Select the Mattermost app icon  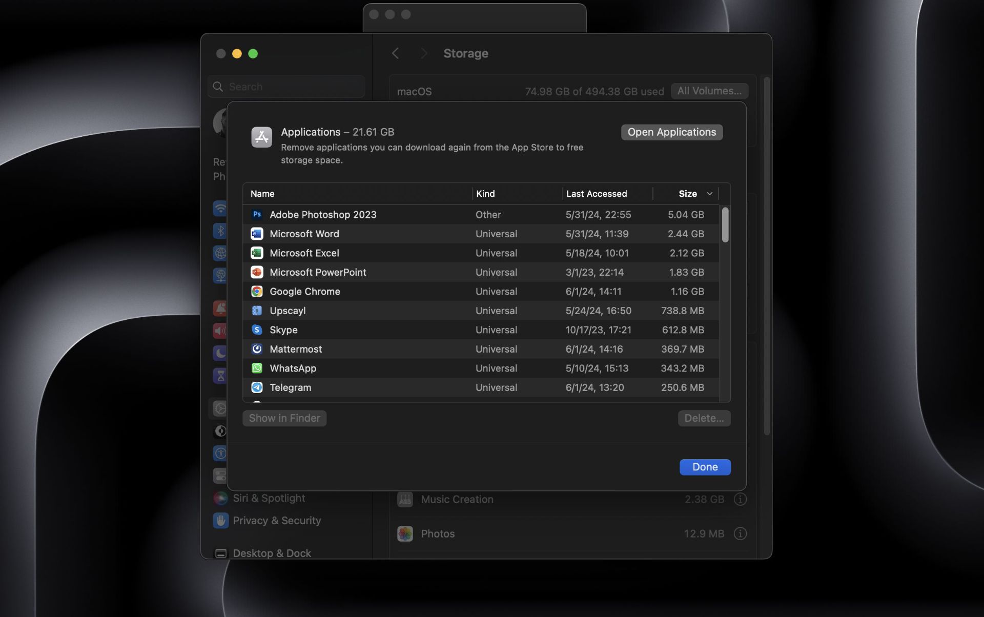click(x=257, y=349)
